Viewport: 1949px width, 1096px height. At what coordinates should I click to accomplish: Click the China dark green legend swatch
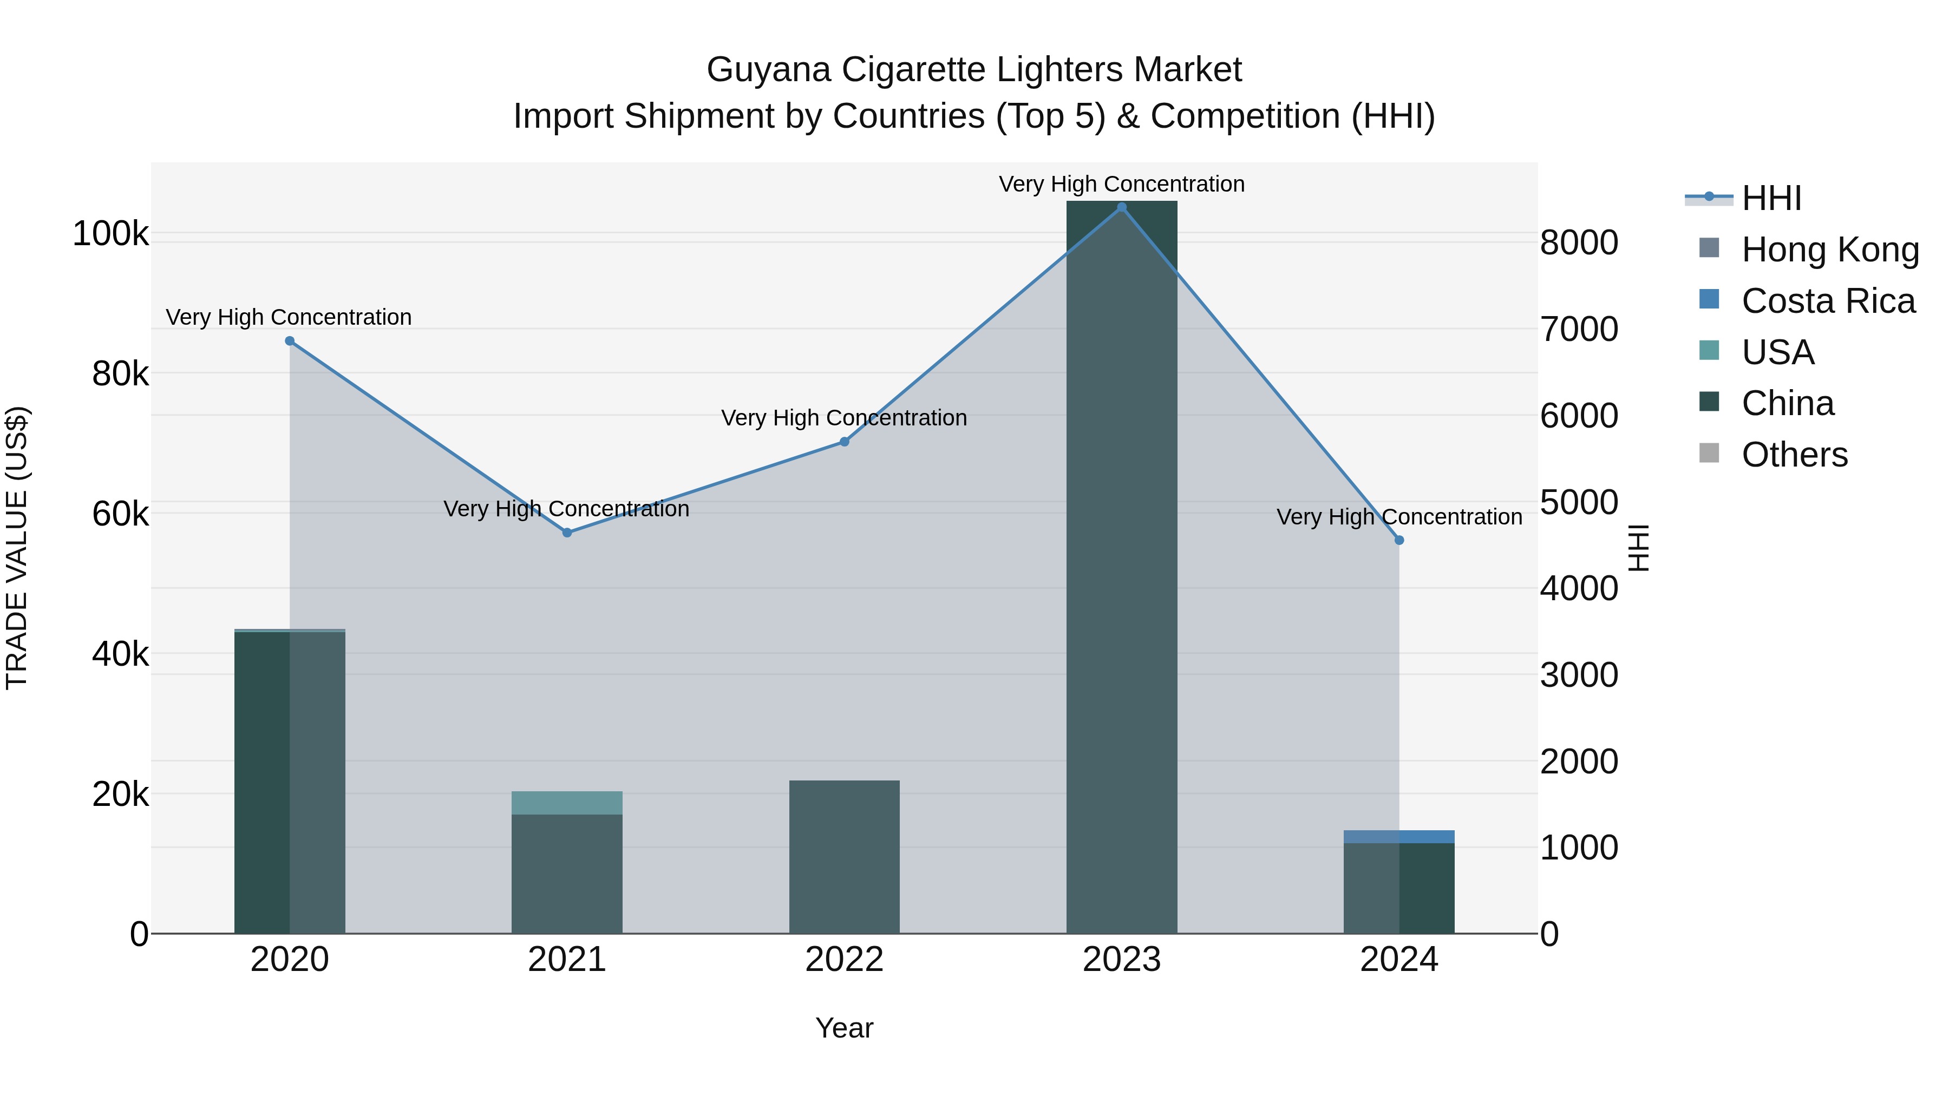pyautogui.click(x=1709, y=402)
